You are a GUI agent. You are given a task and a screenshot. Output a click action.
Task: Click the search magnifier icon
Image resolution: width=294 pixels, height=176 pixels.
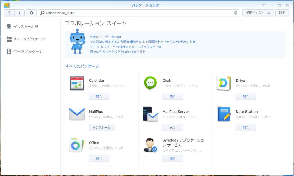pyautogui.click(x=42, y=13)
